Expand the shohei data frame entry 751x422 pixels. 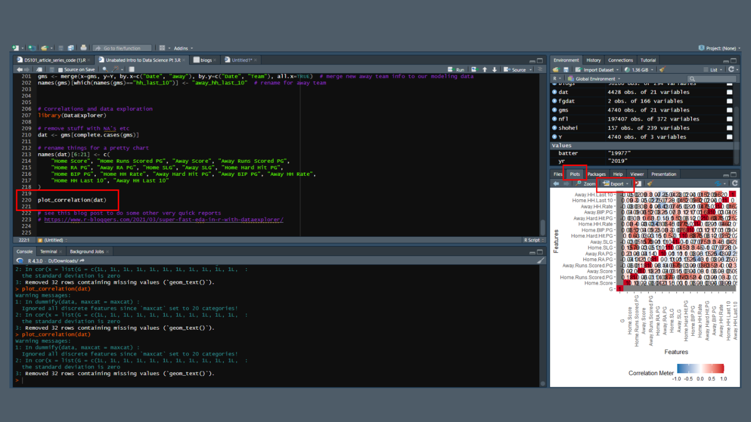tap(554, 128)
